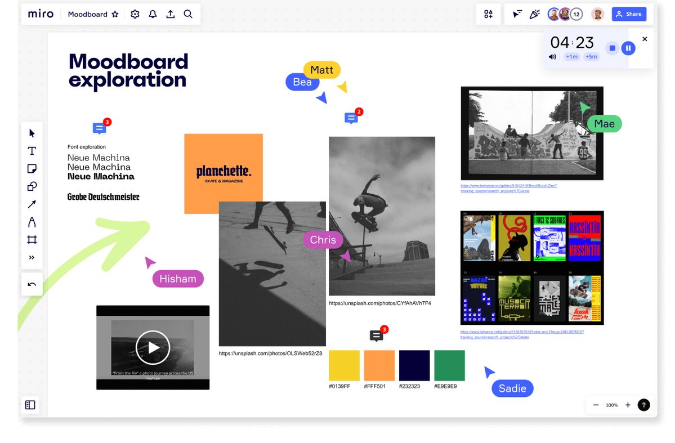The image size is (675, 443).
Task: Open the collaborators list showing 12
Action: (576, 15)
